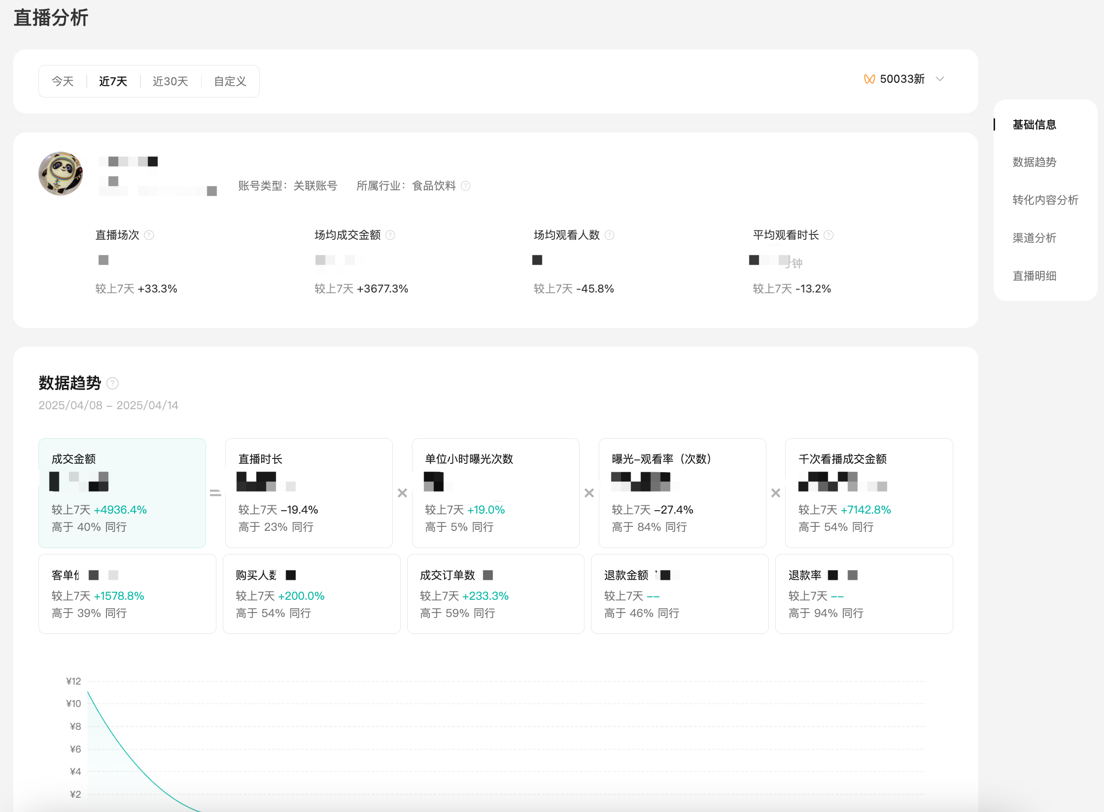
Task: Click help icon beside 数据趋势 heading
Action: coord(113,383)
